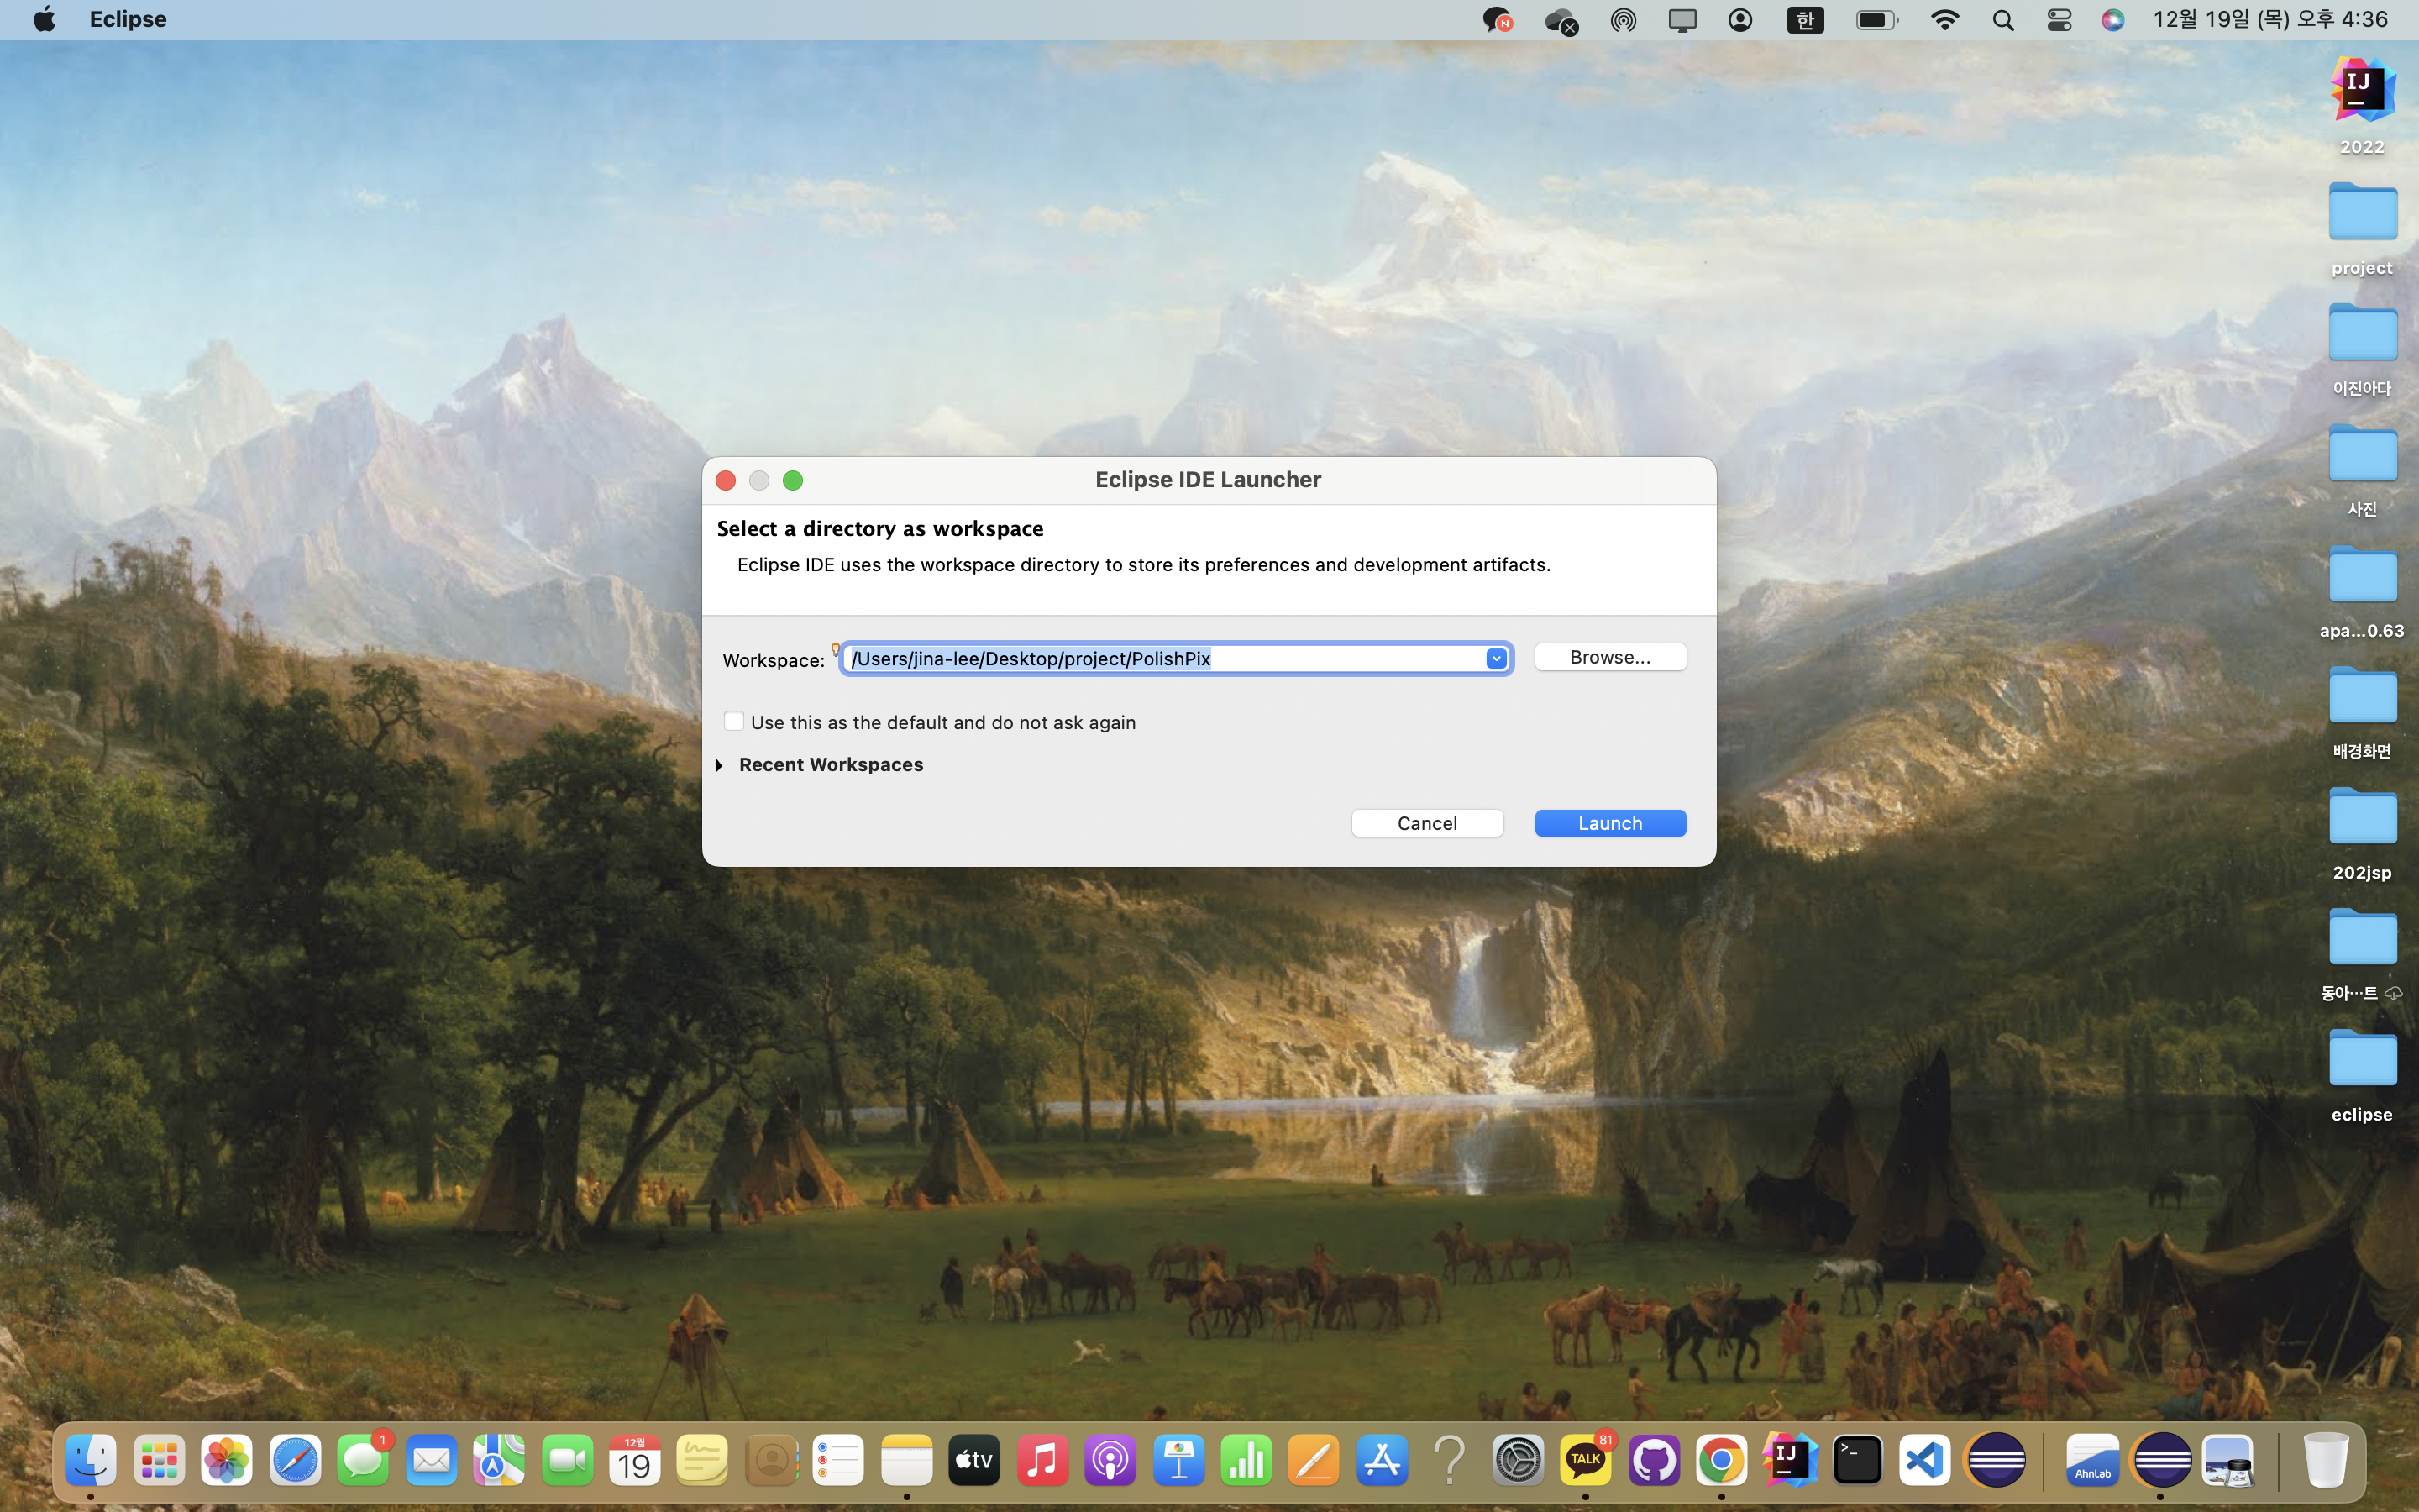2419x1512 pixels.
Task: Open App Store from the Dock
Action: pyautogui.click(x=1382, y=1461)
